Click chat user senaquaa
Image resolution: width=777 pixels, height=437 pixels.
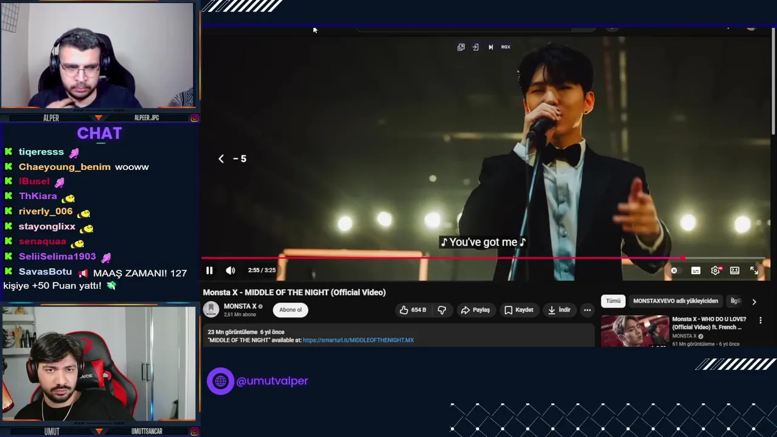(x=42, y=241)
